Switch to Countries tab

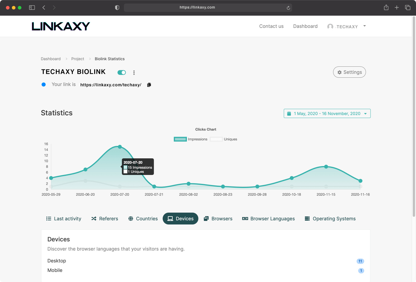click(x=143, y=219)
